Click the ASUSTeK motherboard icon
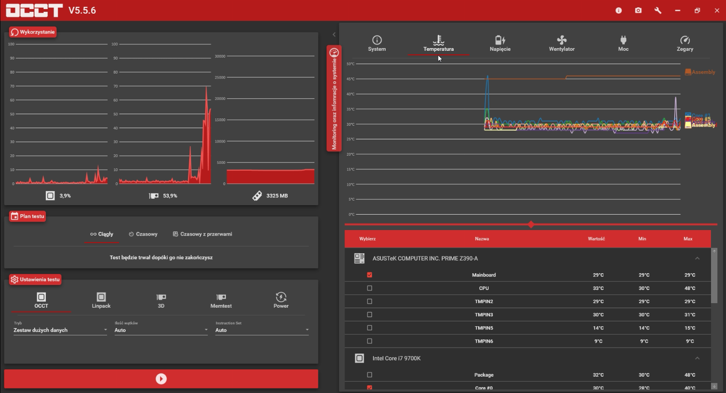 point(359,258)
